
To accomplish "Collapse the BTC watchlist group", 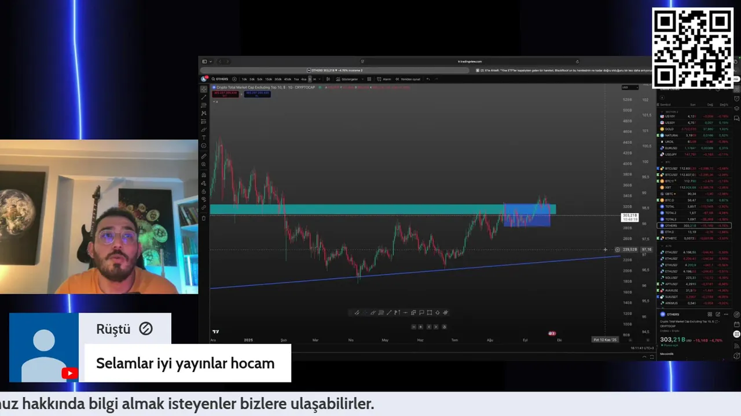I will (x=662, y=162).
